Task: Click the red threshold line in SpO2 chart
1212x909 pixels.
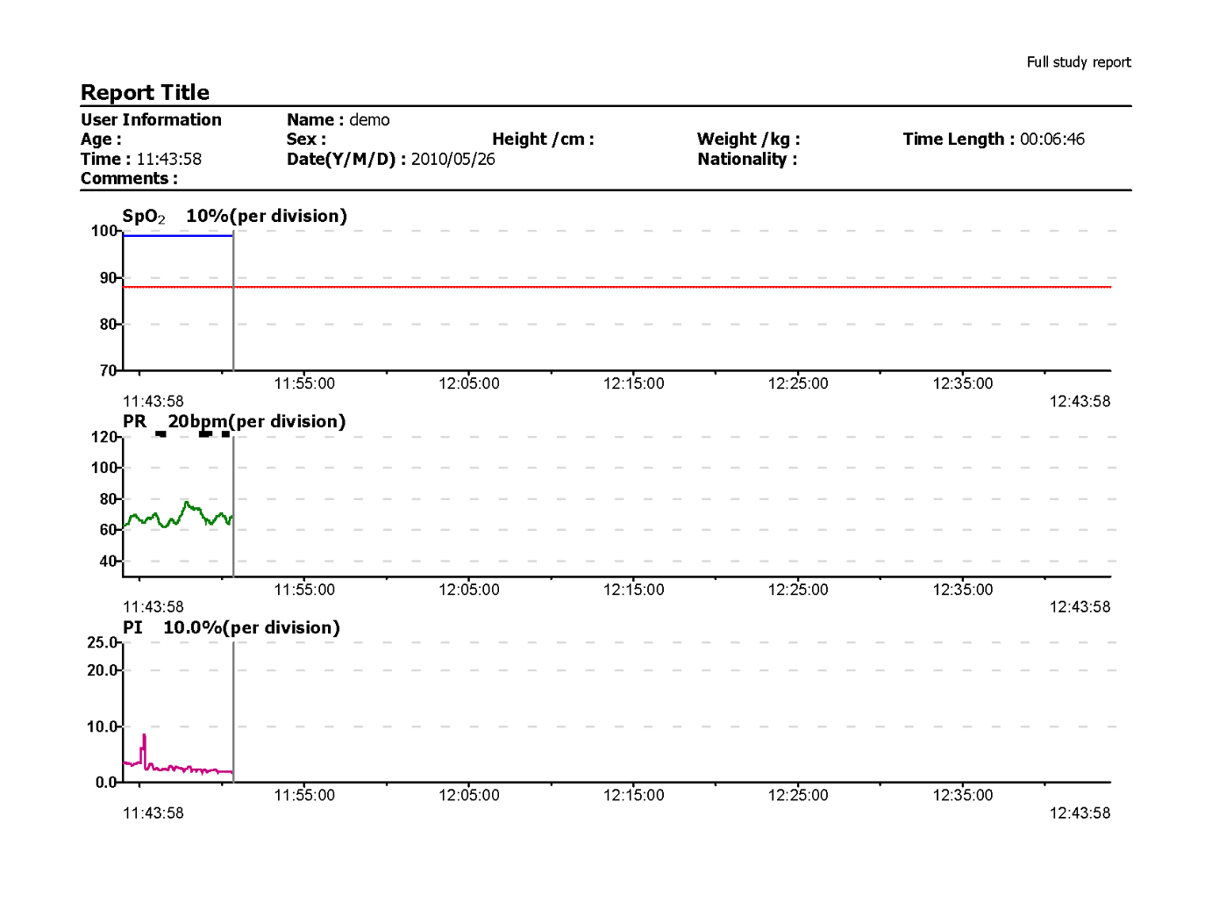Action: pos(614,287)
